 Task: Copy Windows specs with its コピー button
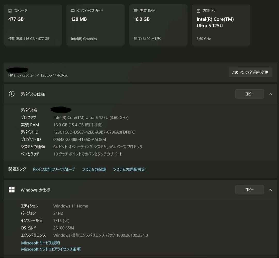point(249,190)
